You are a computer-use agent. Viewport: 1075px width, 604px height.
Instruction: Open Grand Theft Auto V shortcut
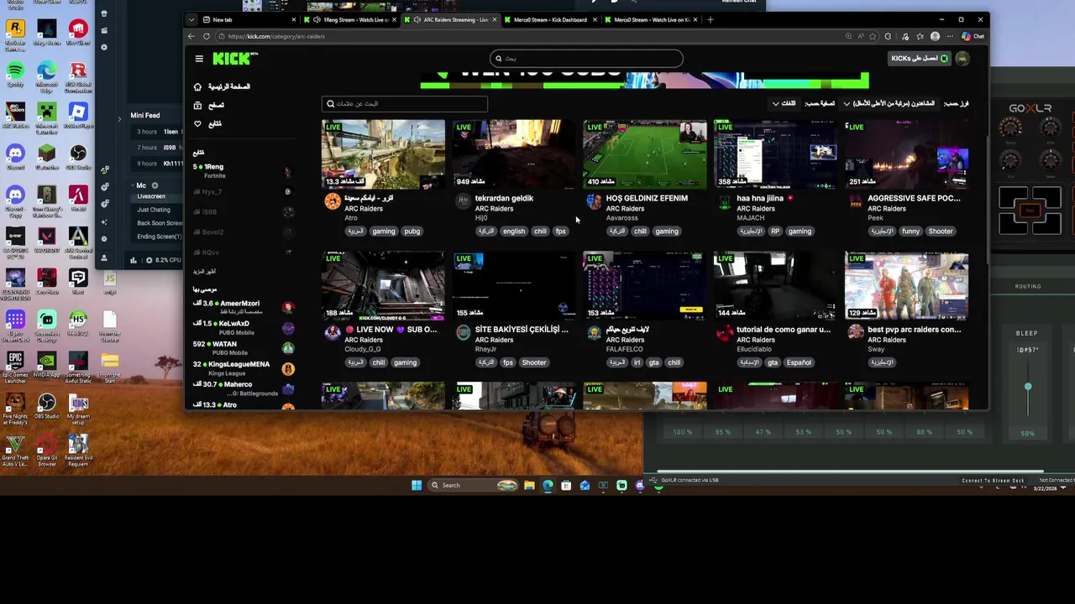15,450
